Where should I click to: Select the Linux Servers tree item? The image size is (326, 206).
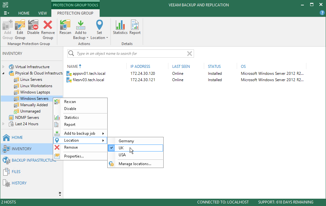(31, 80)
